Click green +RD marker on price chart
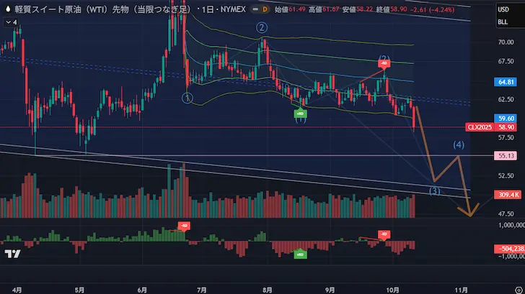Viewport: 525px width, 294px height. [x=300, y=113]
